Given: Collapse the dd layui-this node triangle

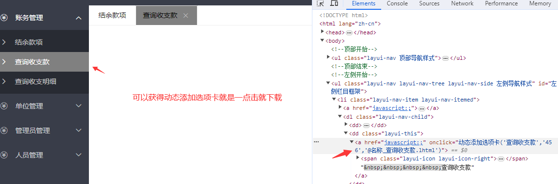Looking at the screenshot, I should pyautogui.click(x=345, y=133).
